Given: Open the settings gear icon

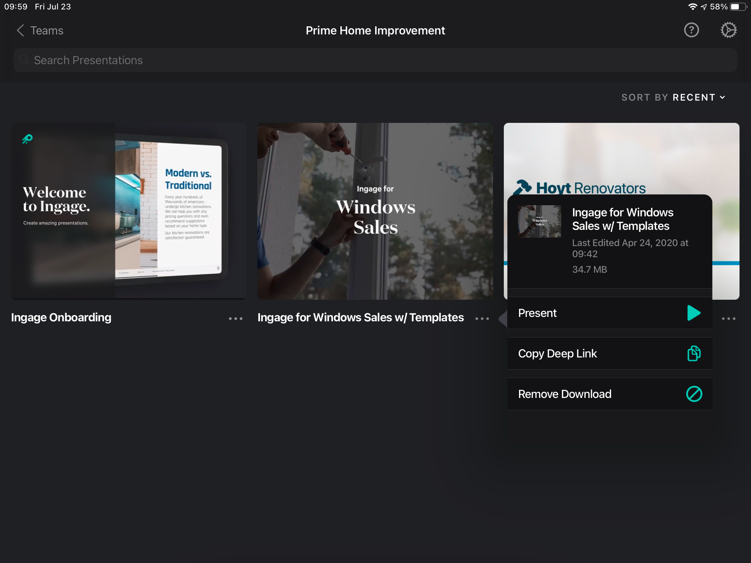Looking at the screenshot, I should point(729,30).
